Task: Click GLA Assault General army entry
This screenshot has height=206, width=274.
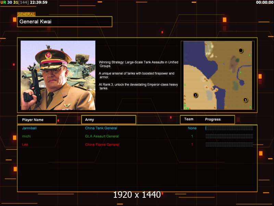Action: pos(102,136)
